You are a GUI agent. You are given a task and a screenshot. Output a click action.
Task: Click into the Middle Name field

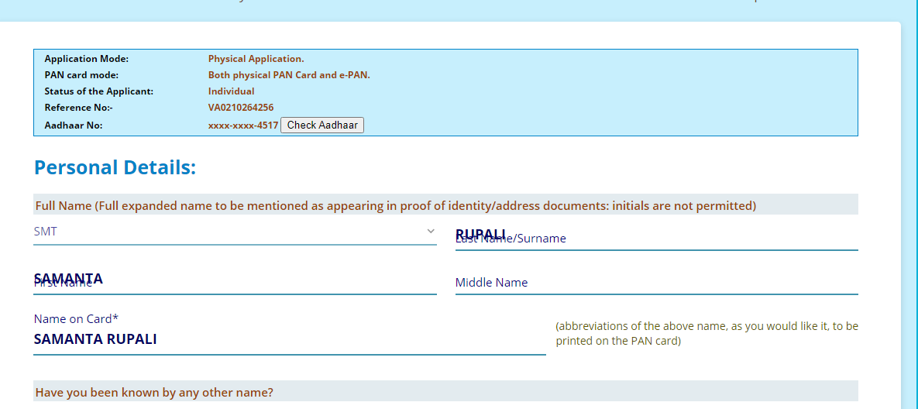pyautogui.click(x=655, y=282)
